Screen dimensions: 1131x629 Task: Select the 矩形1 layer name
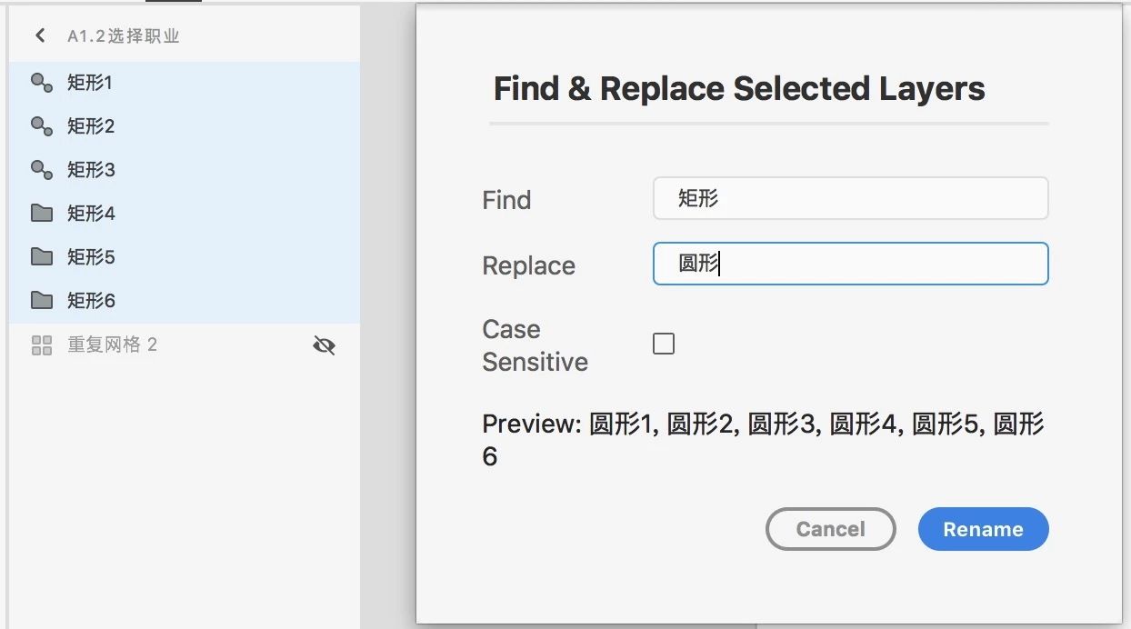(x=89, y=83)
